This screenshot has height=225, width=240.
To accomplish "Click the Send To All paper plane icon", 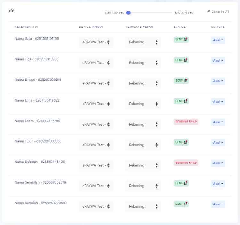I will (208, 12).
